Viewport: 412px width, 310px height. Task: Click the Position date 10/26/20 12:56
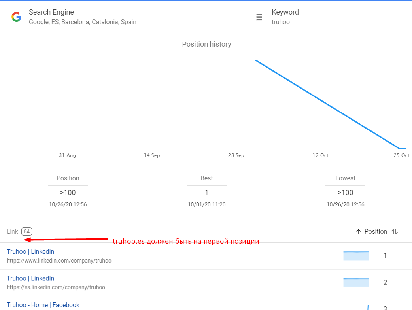68,204
